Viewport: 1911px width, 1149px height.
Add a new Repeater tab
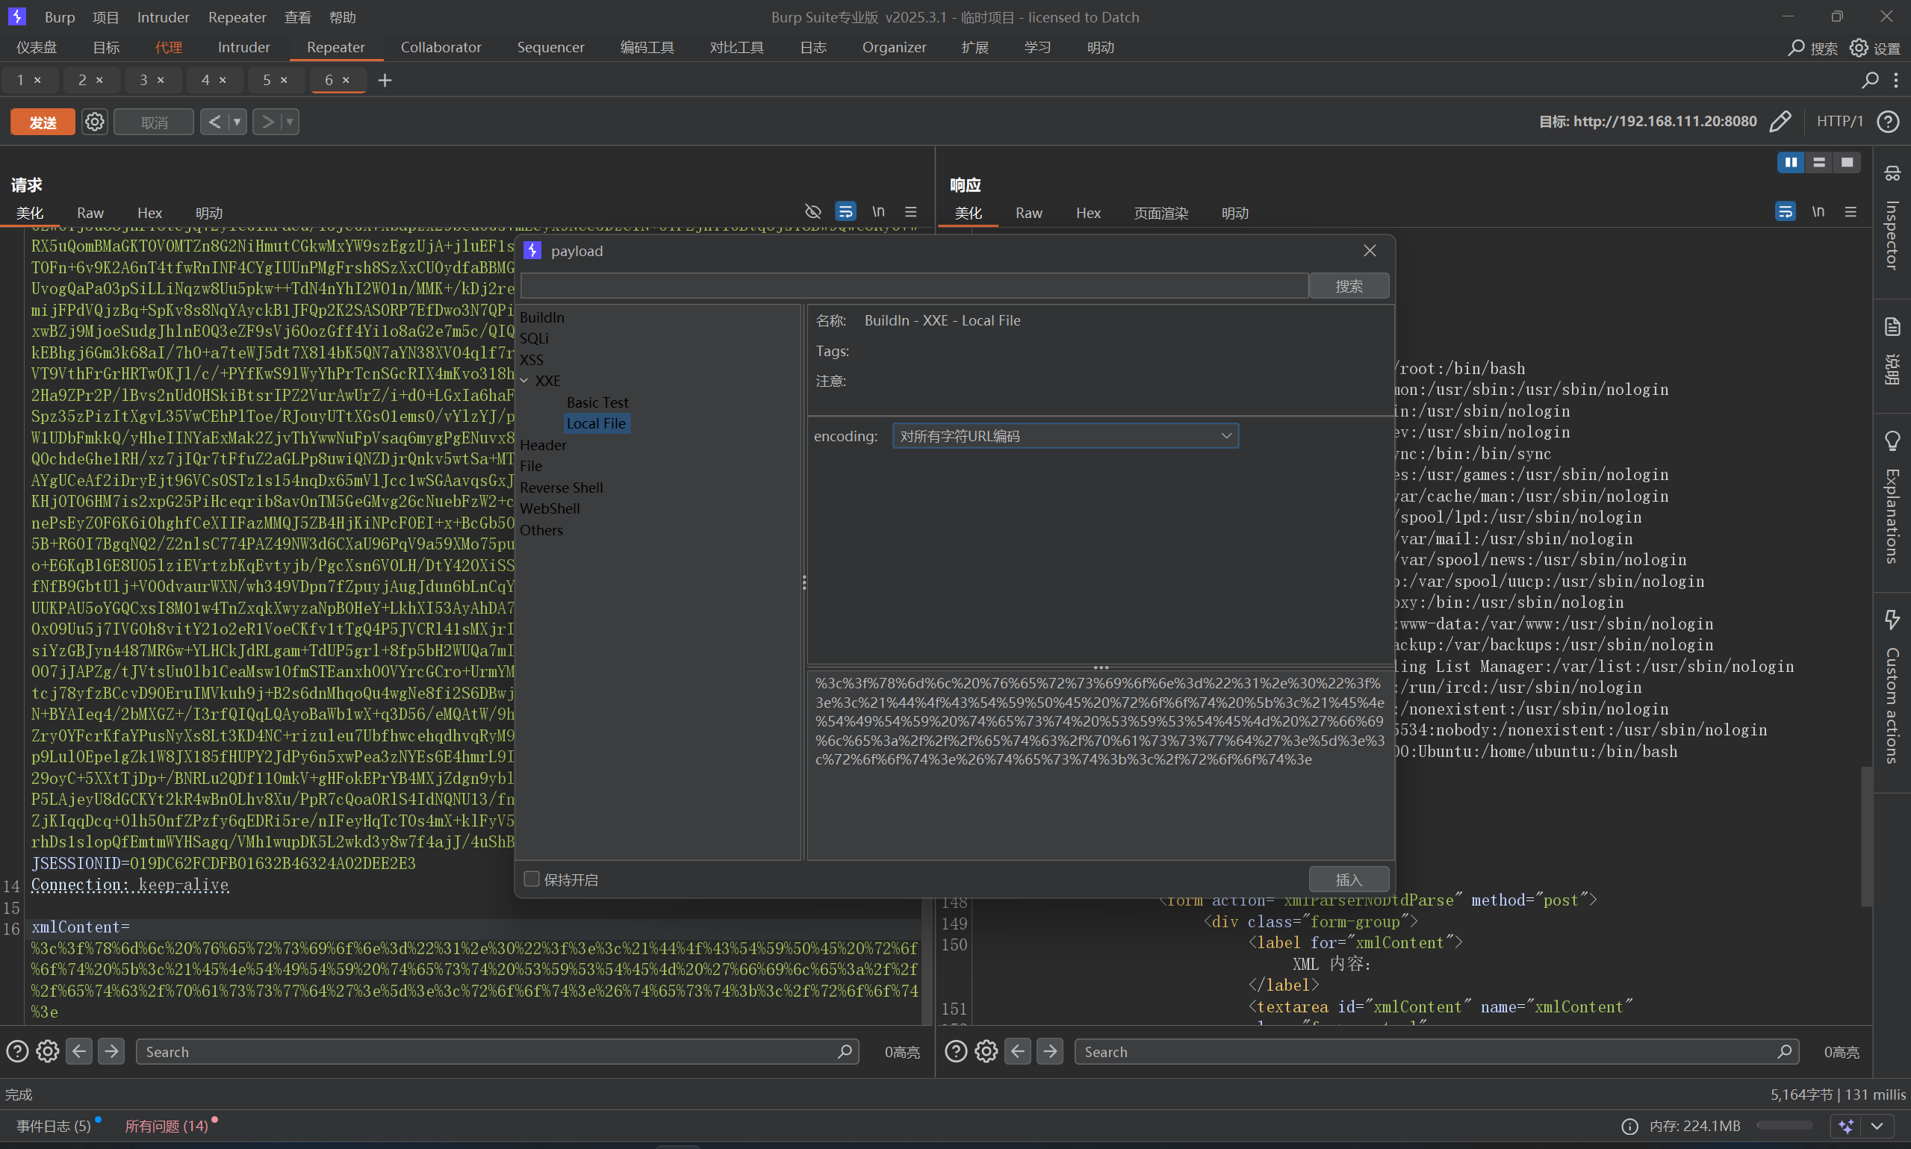point(385,81)
